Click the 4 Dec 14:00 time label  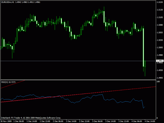point(150,121)
